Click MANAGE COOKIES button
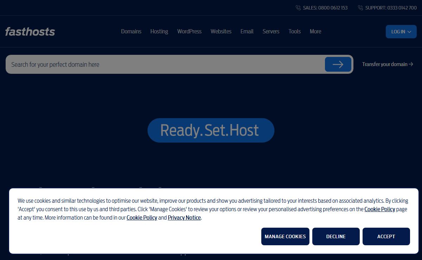The width and height of the screenshot is (422, 260). click(285, 236)
